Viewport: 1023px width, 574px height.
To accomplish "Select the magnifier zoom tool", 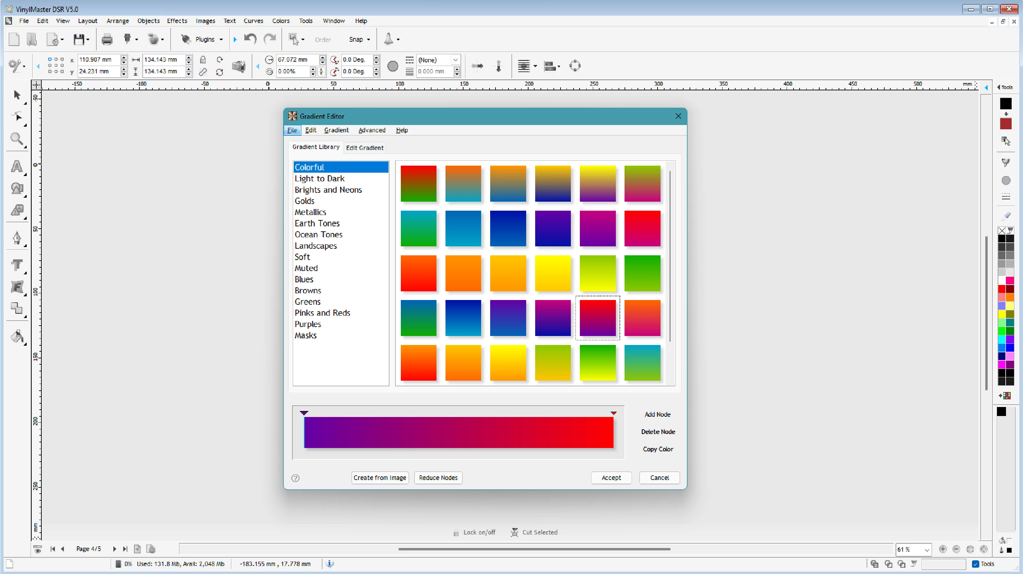I will coord(17,139).
